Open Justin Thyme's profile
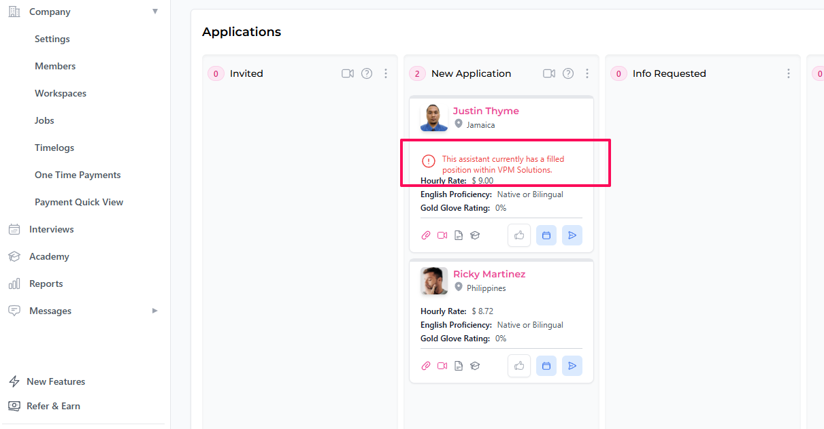This screenshot has height=429, width=824. coord(485,110)
